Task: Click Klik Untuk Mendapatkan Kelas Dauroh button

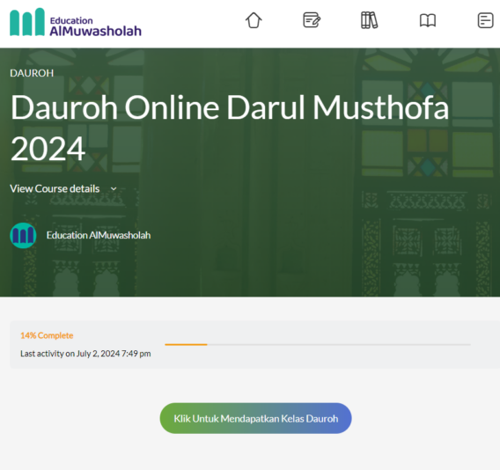Action: click(x=256, y=418)
